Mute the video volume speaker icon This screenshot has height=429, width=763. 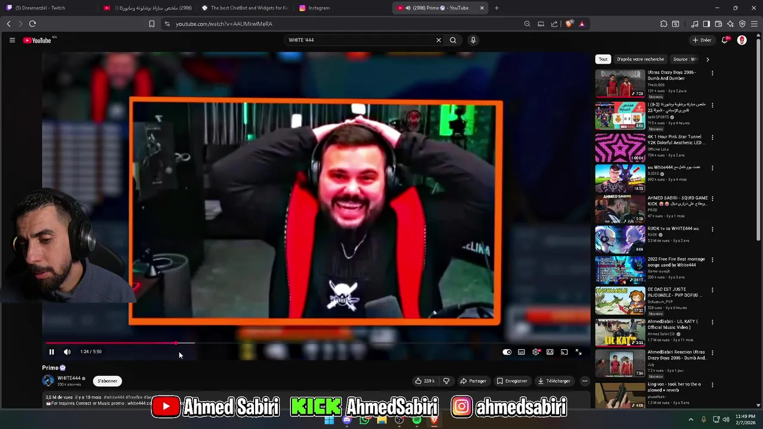67,352
